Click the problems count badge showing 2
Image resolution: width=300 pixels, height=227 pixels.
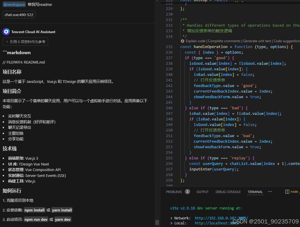click(x=187, y=192)
